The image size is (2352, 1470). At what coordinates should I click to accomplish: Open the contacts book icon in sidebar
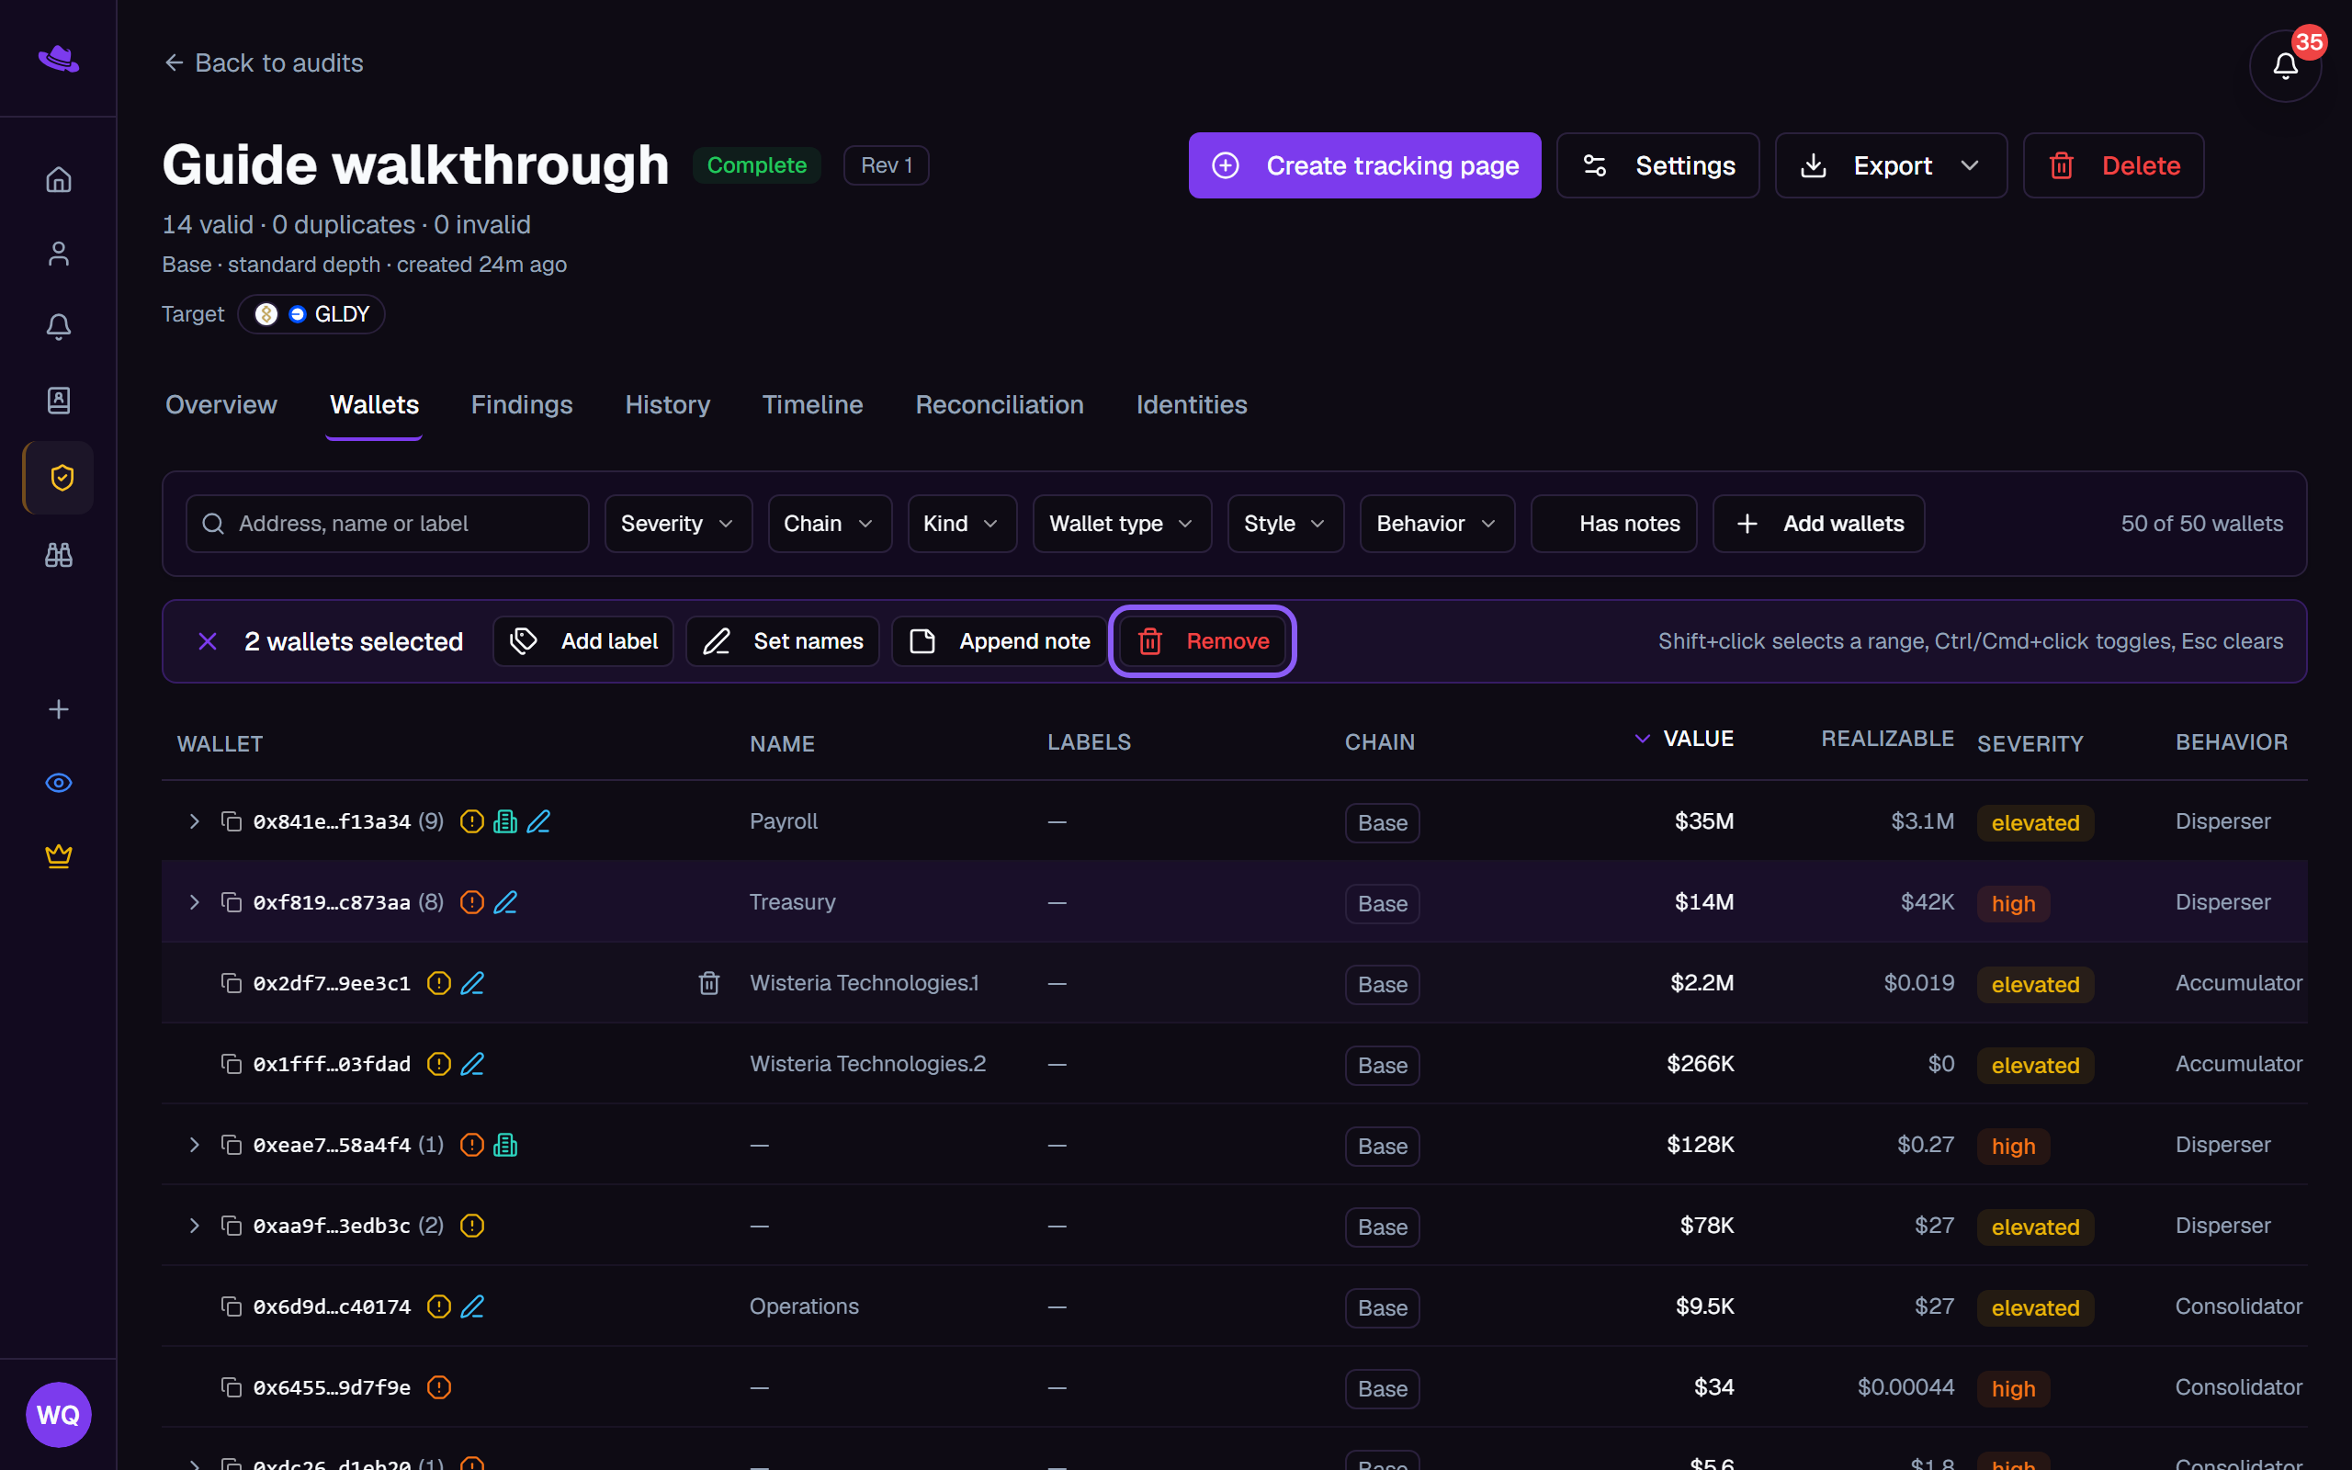58,401
